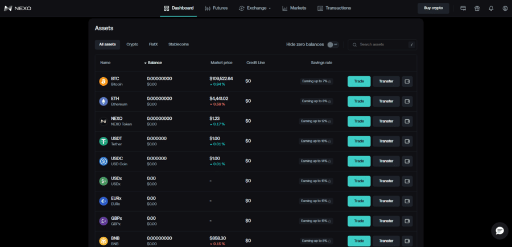This screenshot has width=512, height=247.
Task: Open the Dashboard tab
Action: tap(178, 8)
